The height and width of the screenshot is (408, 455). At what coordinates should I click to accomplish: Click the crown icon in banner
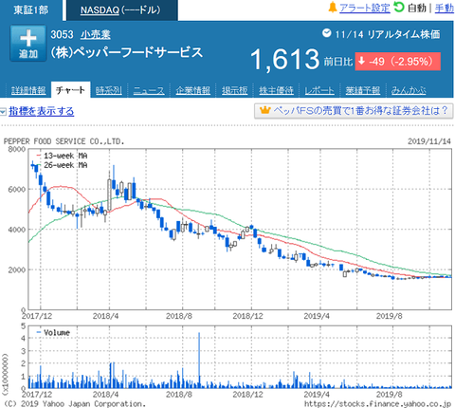[265, 110]
